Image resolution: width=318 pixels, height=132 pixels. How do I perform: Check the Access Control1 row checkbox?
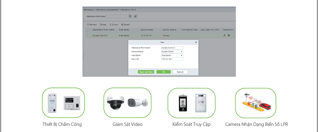(88, 36)
